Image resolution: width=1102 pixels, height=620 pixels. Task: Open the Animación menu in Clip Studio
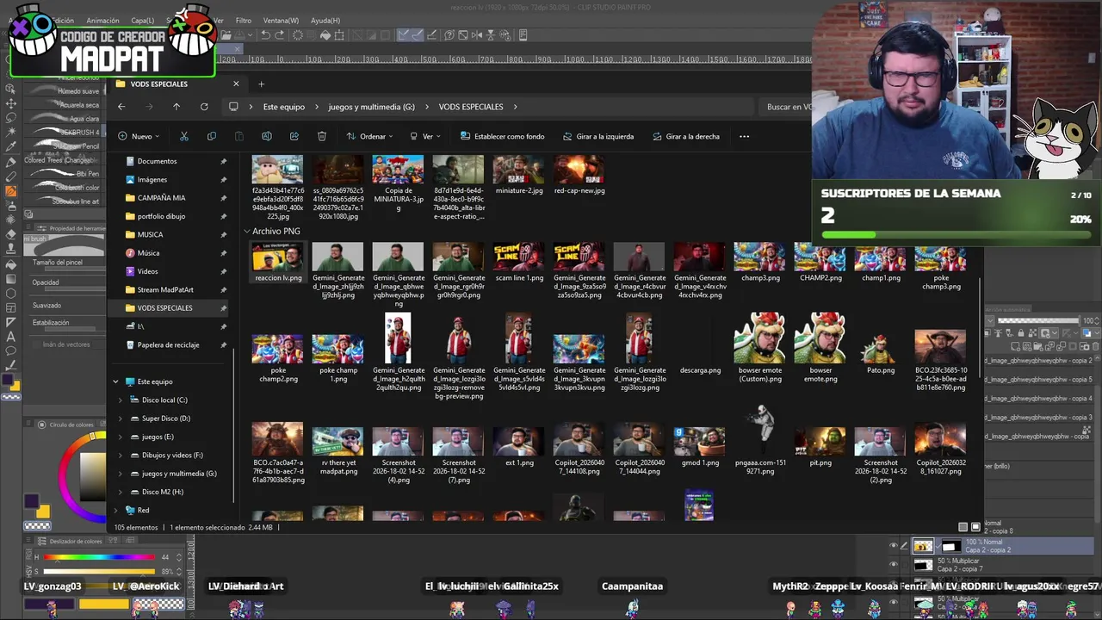102,21
